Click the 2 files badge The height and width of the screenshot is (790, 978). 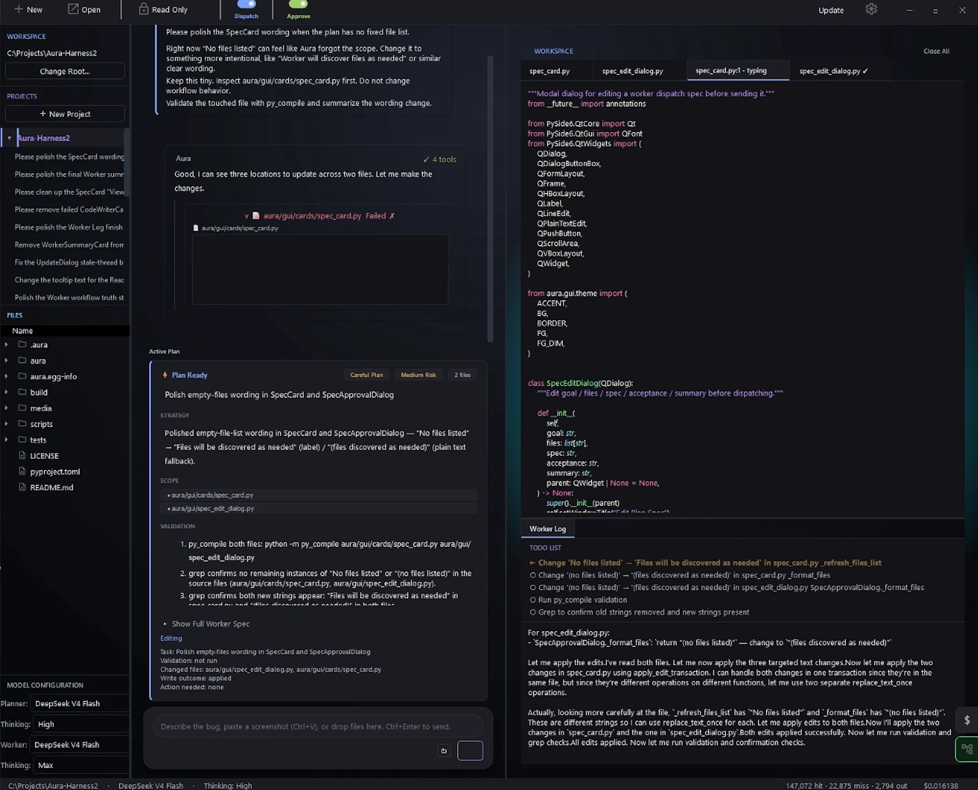(x=462, y=375)
